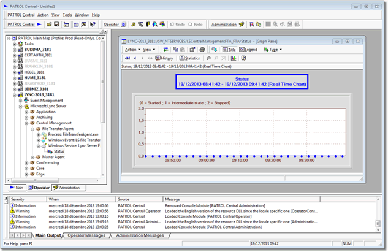Click the Save icon in main toolbar
This screenshot has height=252, width=388.
(x=56, y=24)
